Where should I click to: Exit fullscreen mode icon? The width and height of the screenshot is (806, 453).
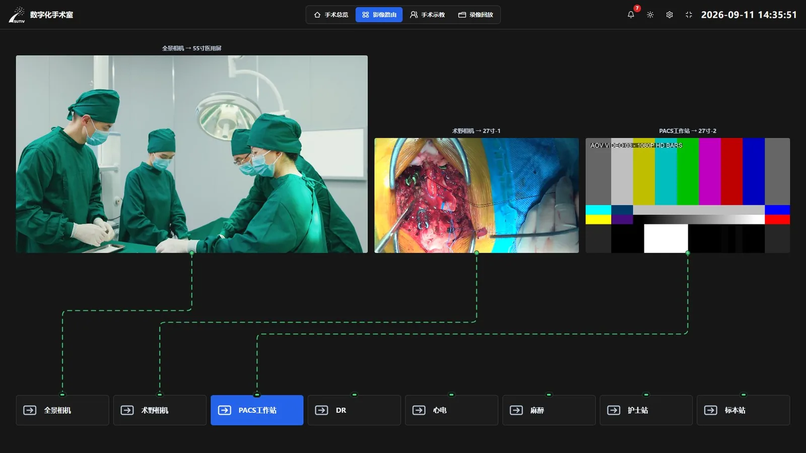coord(689,15)
